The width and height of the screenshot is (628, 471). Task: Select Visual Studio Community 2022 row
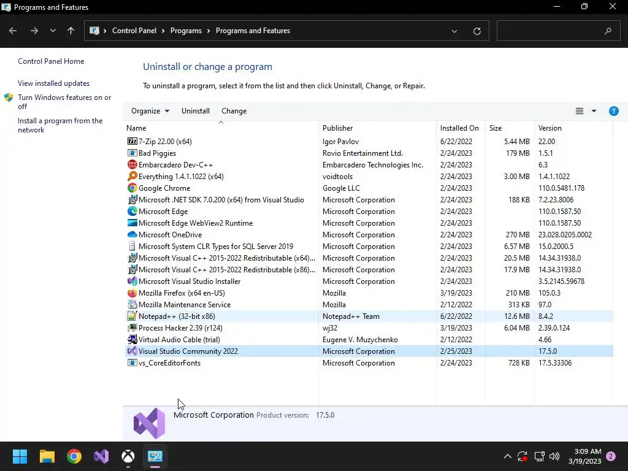click(368, 351)
